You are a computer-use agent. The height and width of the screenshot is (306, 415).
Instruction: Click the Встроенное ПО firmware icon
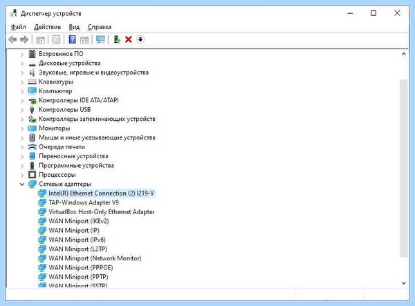click(32, 54)
